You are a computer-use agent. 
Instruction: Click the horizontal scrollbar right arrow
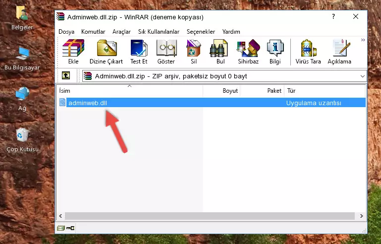tap(361, 216)
